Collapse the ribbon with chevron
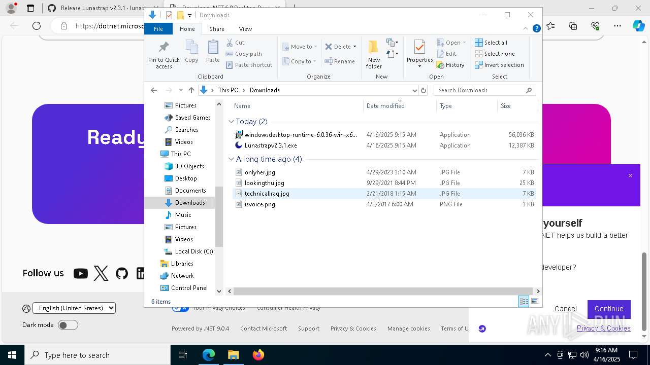 pyautogui.click(x=526, y=29)
